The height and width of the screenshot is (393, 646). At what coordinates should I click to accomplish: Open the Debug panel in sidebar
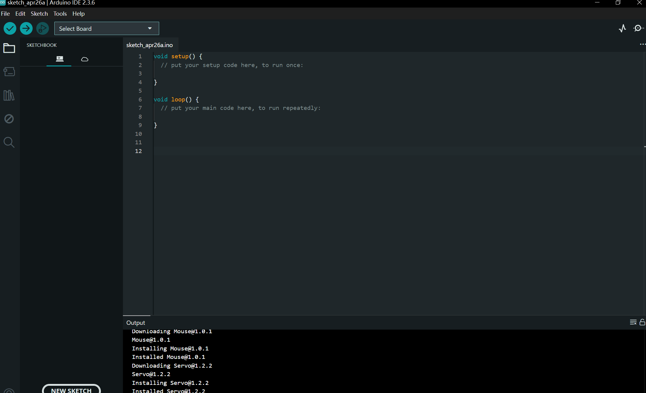[9, 119]
